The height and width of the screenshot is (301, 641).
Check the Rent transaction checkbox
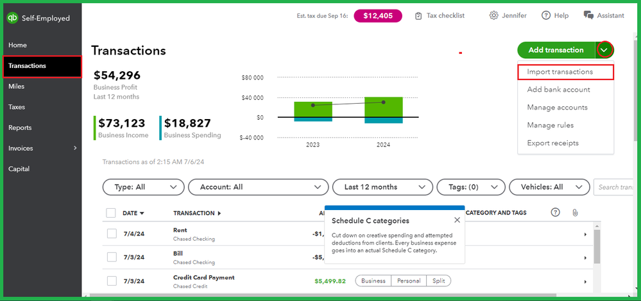112,234
